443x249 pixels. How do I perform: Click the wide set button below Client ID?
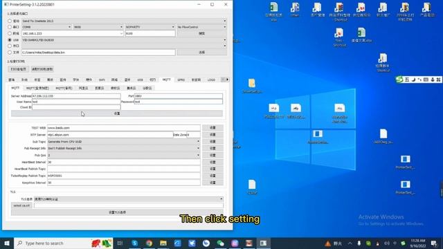[117, 113]
